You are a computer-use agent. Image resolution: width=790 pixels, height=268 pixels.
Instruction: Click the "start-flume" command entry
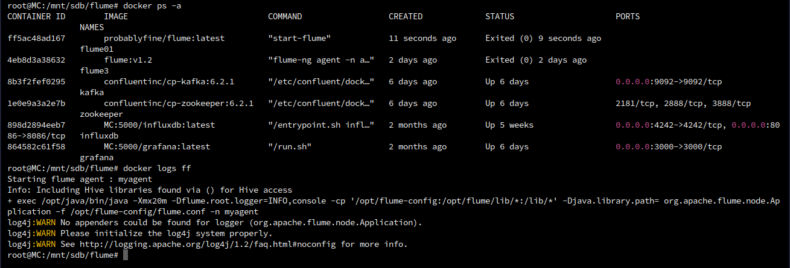point(299,38)
